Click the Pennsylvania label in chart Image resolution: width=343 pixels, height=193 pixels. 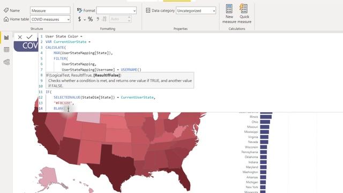(x=250, y=152)
